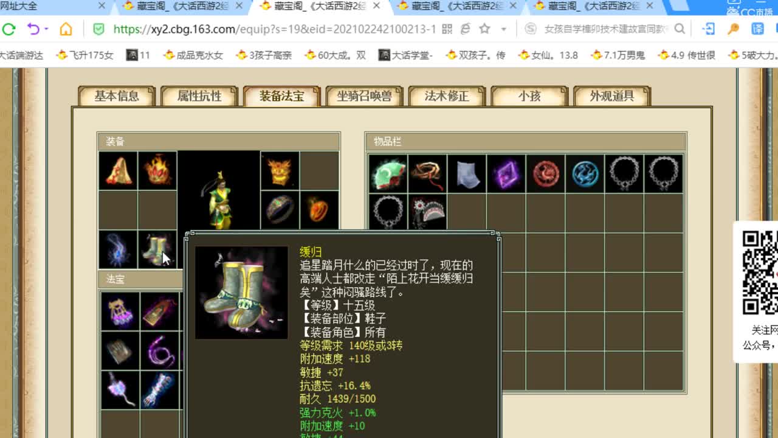Select the gray cloth garment inventory item

pos(467,173)
